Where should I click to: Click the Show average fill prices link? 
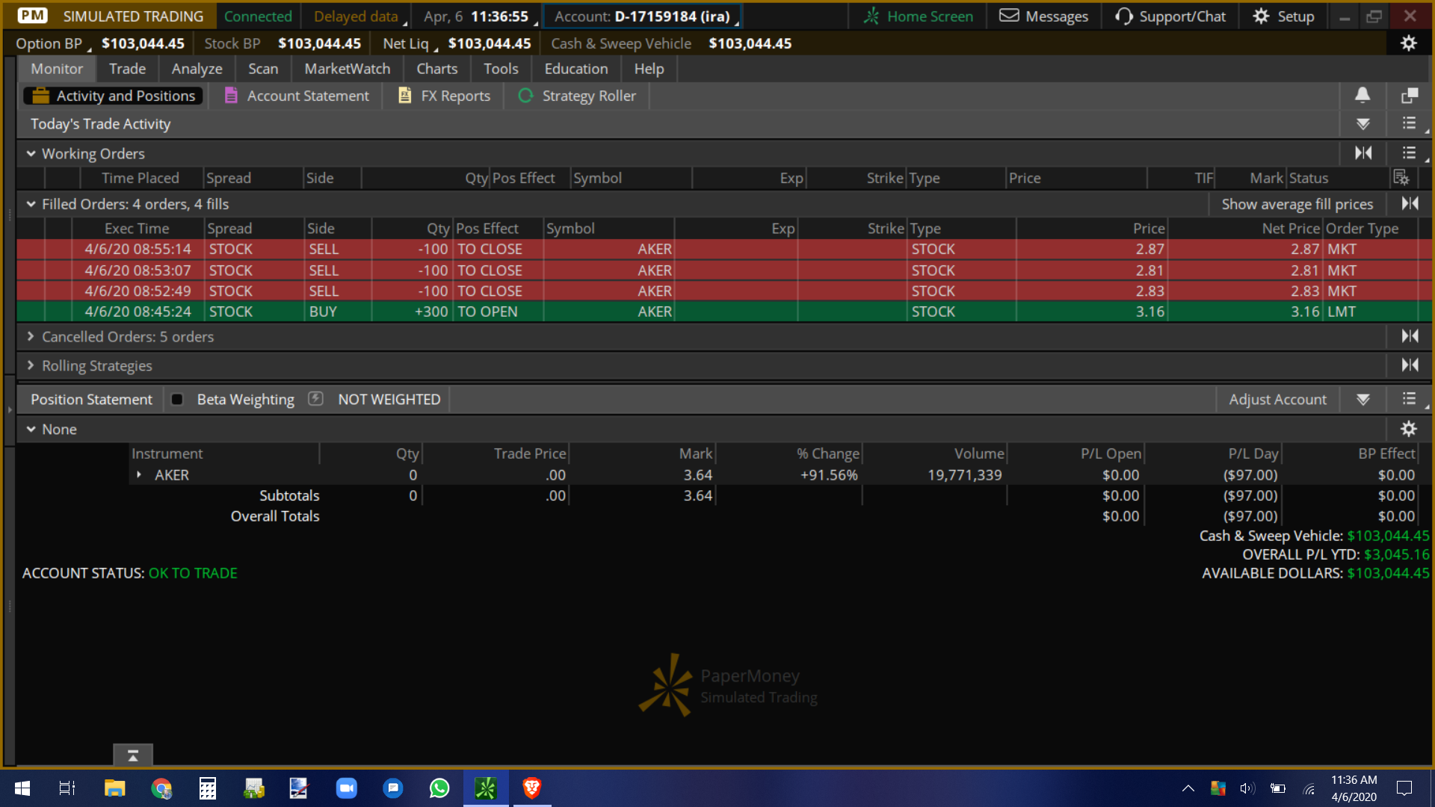point(1297,203)
